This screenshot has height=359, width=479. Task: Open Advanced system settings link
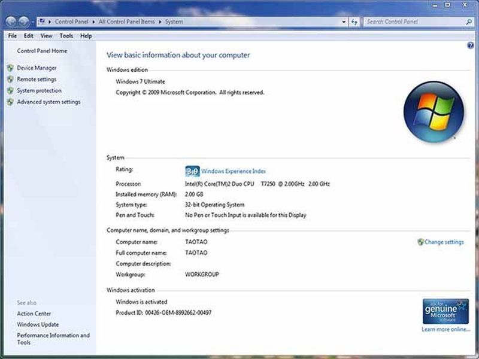(48, 102)
